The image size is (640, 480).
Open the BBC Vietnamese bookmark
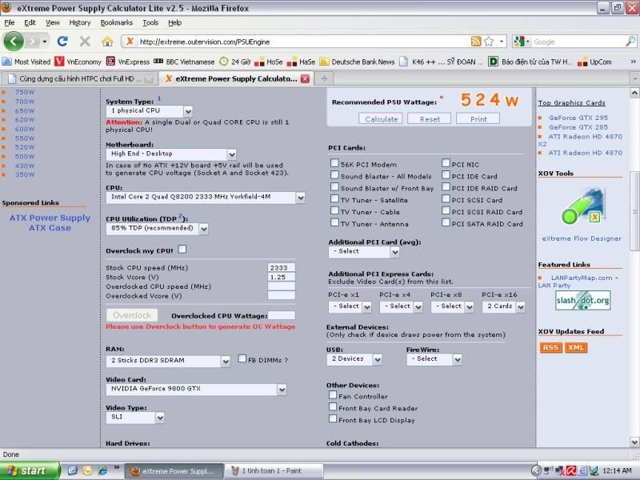tap(184, 62)
